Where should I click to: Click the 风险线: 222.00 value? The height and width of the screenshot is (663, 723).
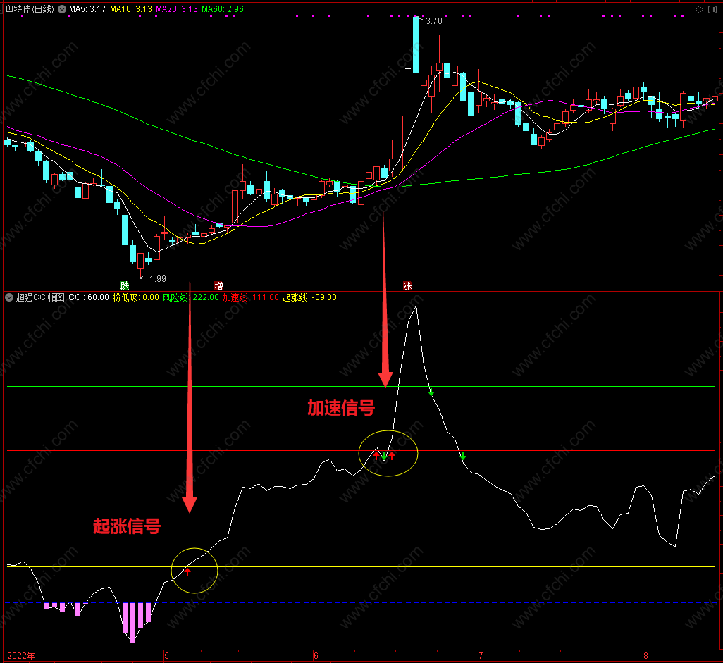point(190,297)
